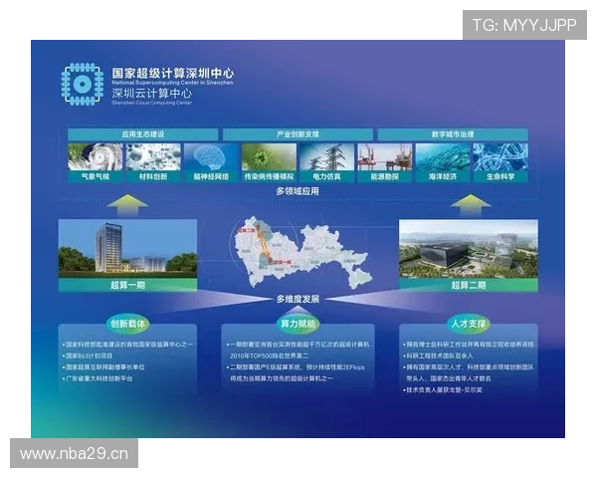Screen dimensions: 597x478
Task: Select the 国家杰出青年人才数名 line
Action: [x=449, y=378]
